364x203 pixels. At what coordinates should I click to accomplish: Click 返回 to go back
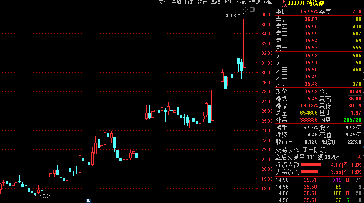pyautogui.click(x=268, y=2)
